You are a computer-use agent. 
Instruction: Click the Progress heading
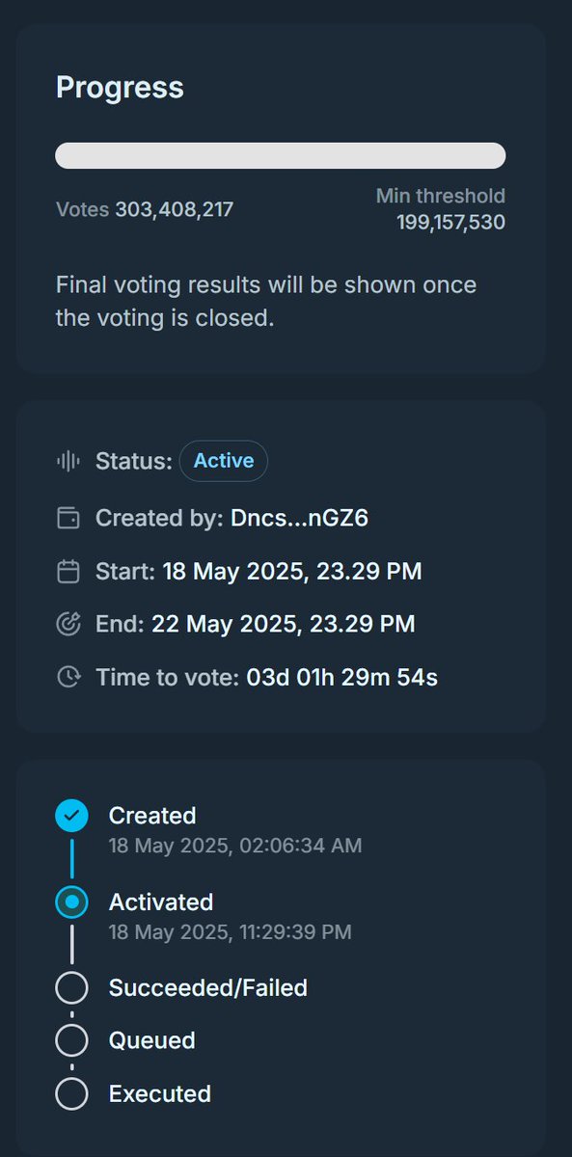[x=120, y=88]
